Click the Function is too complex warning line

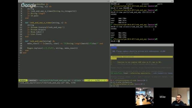click(139, 62)
